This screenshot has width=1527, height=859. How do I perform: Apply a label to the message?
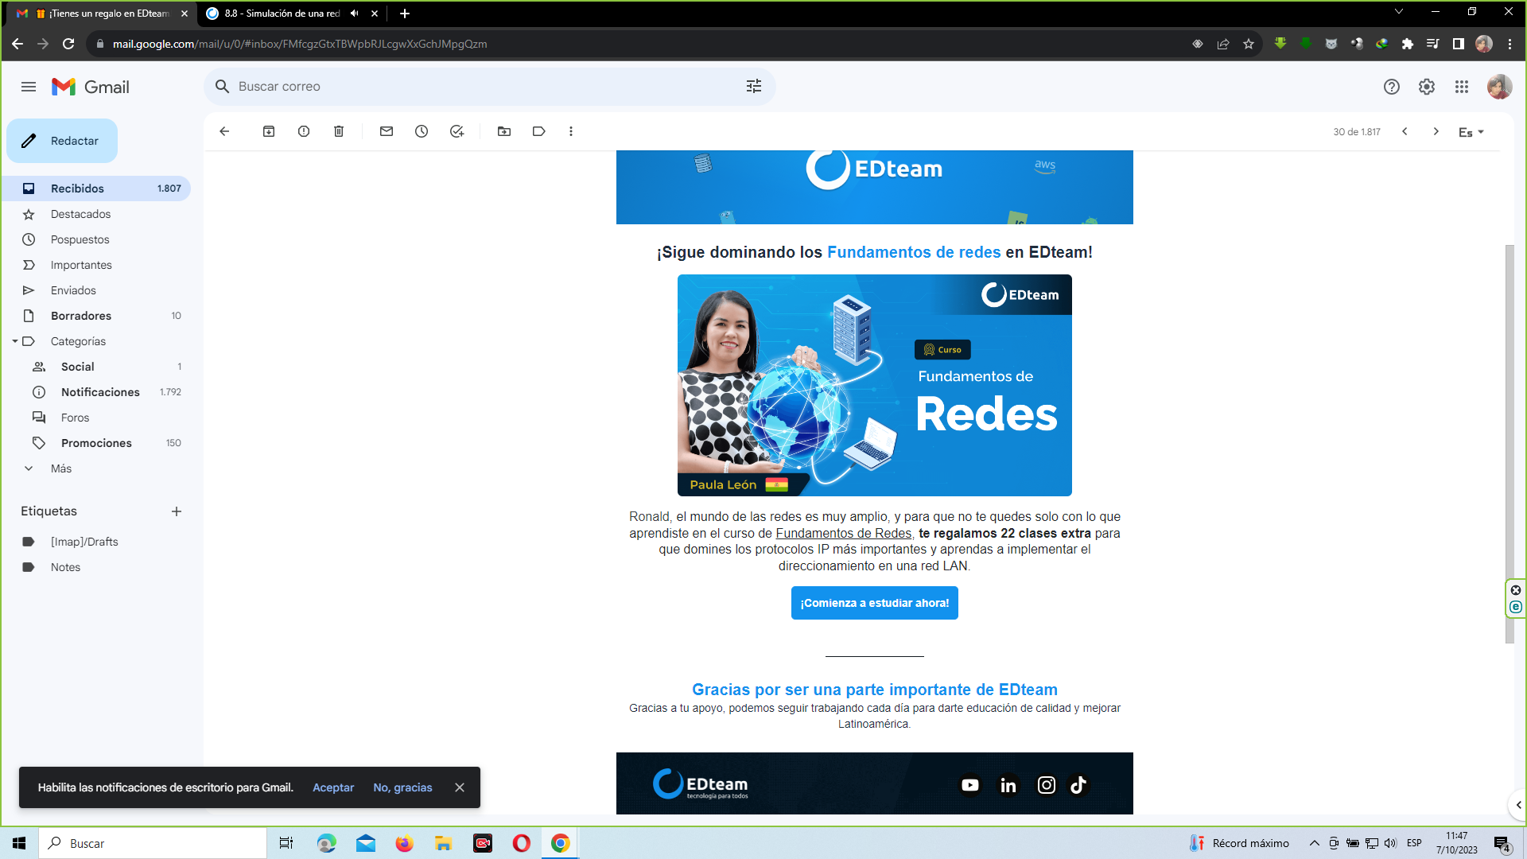(539, 131)
